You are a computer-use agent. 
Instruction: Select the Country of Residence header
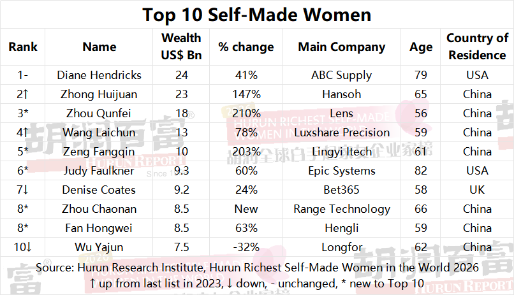pyautogui.click(x=477, y=47)
